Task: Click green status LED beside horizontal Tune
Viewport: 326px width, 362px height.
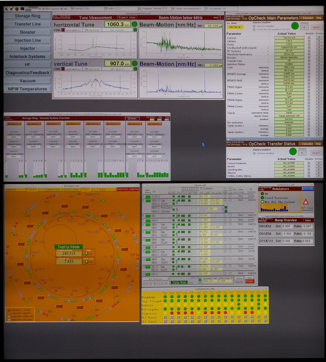Action: coord(135,24)
